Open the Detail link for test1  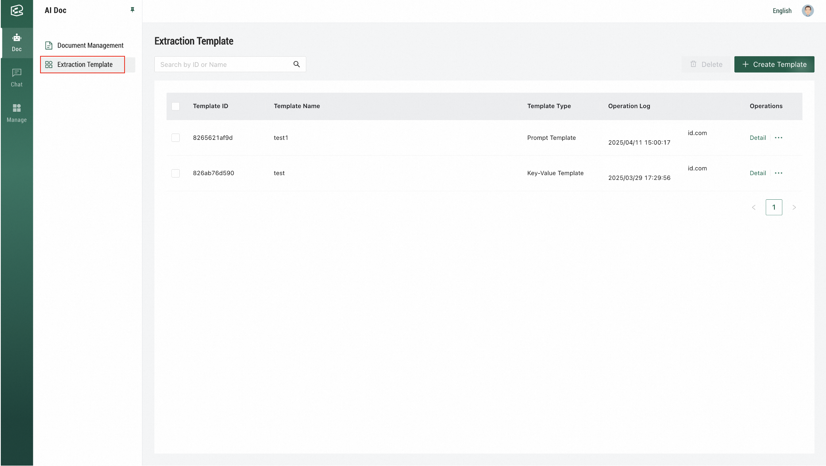tap(757, 138)
